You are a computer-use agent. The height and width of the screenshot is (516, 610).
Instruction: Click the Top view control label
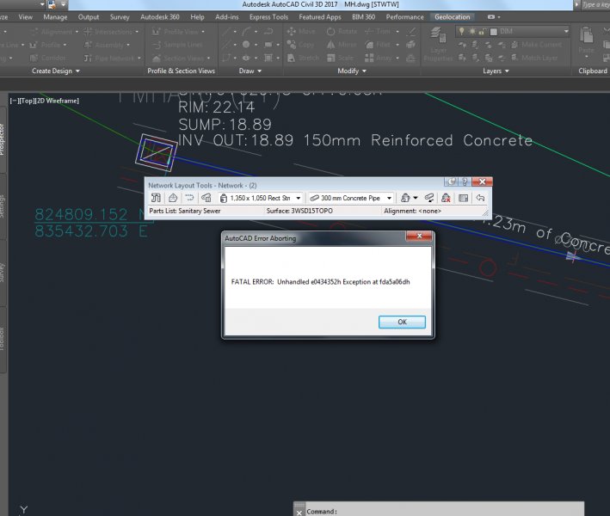click(x=26, y=101)
